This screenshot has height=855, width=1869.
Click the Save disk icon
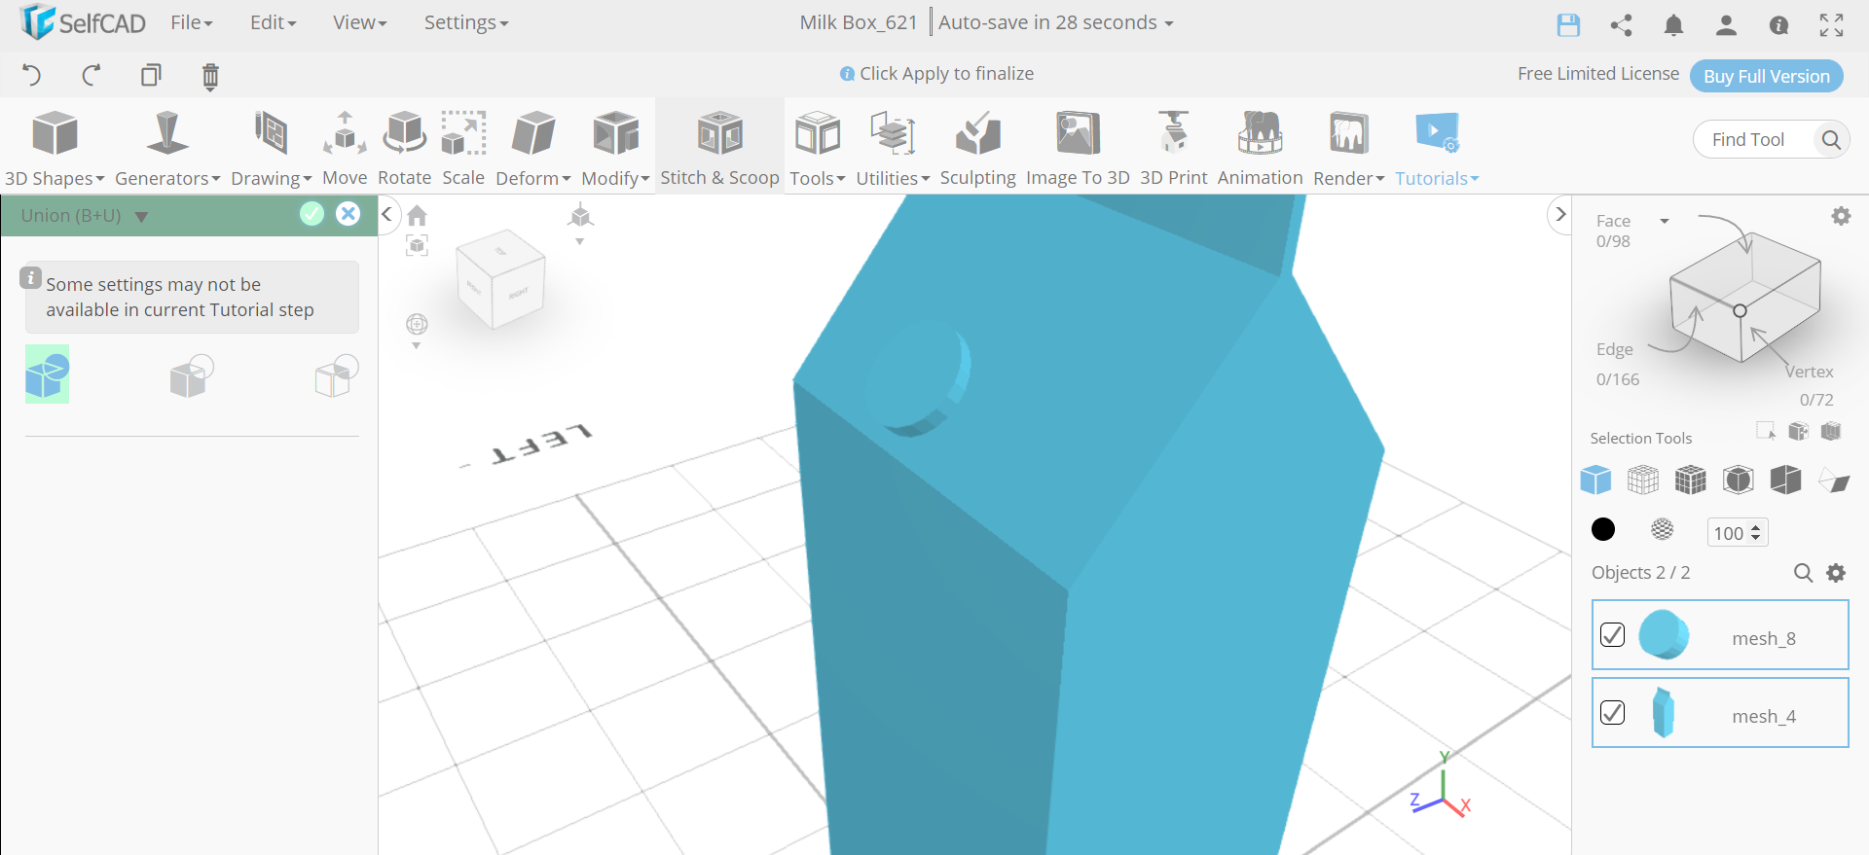tap(1568, 25)
